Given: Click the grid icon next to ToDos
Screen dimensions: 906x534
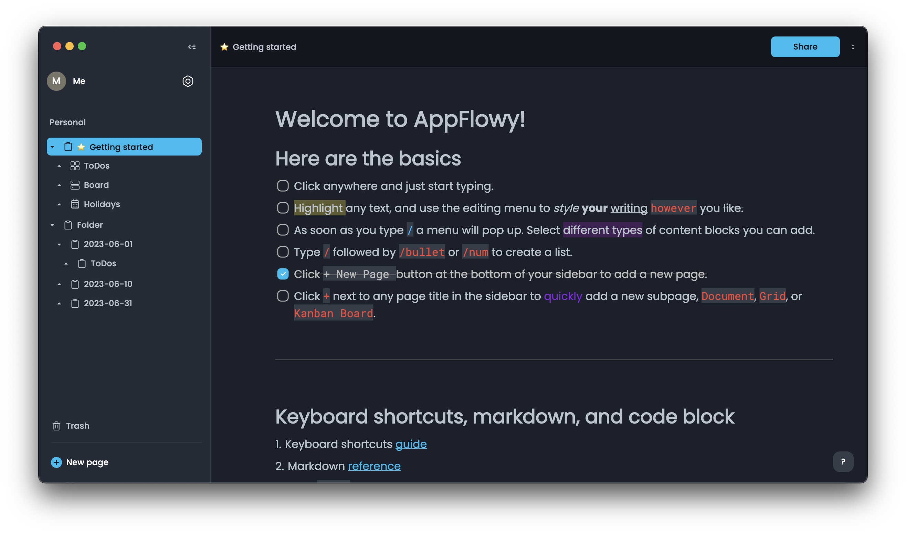Looking at the screenshot, I should click(75, 166).
